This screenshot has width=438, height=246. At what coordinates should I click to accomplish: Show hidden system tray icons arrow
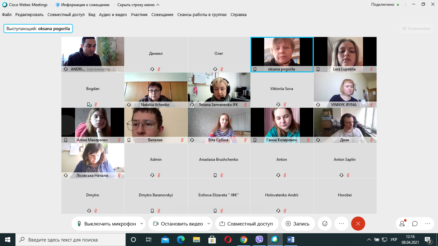tap(369, 240)
